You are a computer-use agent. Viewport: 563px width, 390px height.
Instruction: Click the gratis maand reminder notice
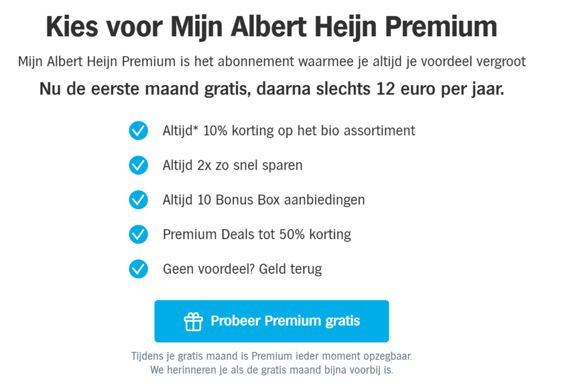[x=272, y=370]
